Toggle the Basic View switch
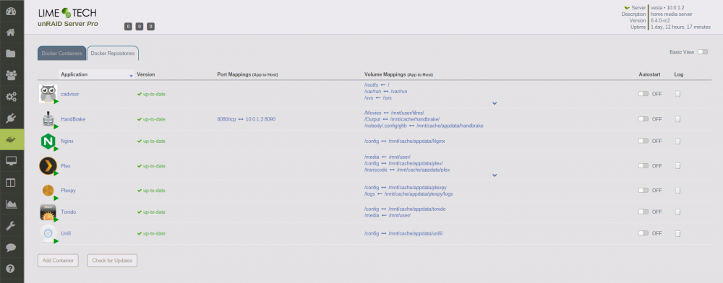Image resolution: width=723 pixels, height=283 pixels. (x=702, y=52)
